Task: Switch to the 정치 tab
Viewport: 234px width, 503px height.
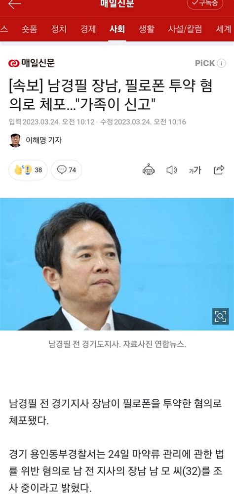Action: (59, 29)
